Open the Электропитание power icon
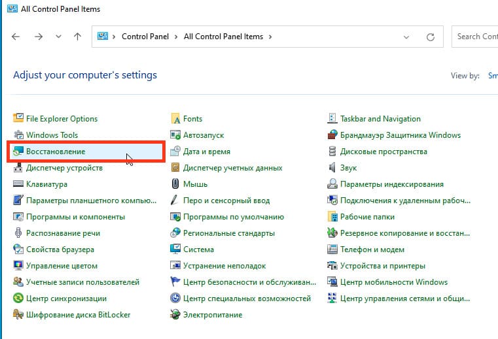The width and height of the screenshot is (498, 339). coord(175,315)
